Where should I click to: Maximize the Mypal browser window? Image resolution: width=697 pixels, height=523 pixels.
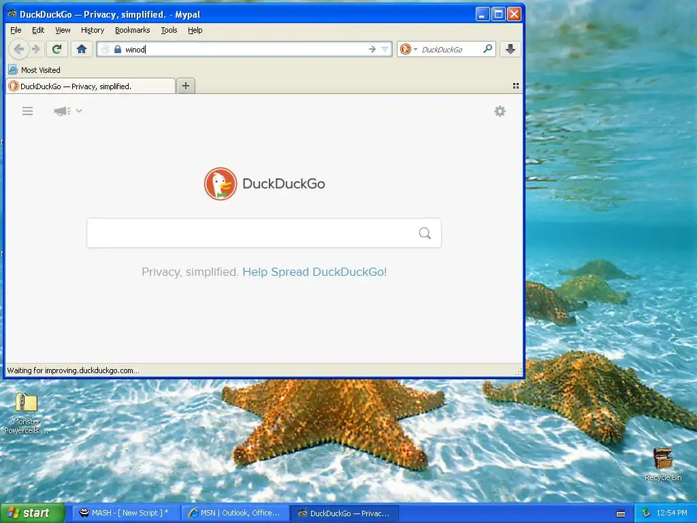(498, 14)
